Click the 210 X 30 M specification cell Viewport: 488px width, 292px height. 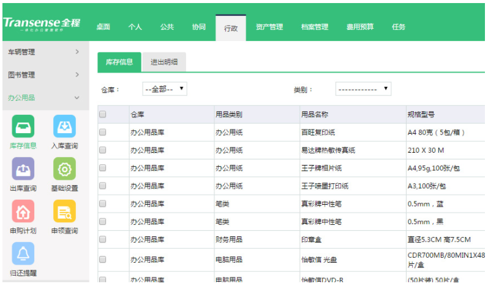point(446,150)
